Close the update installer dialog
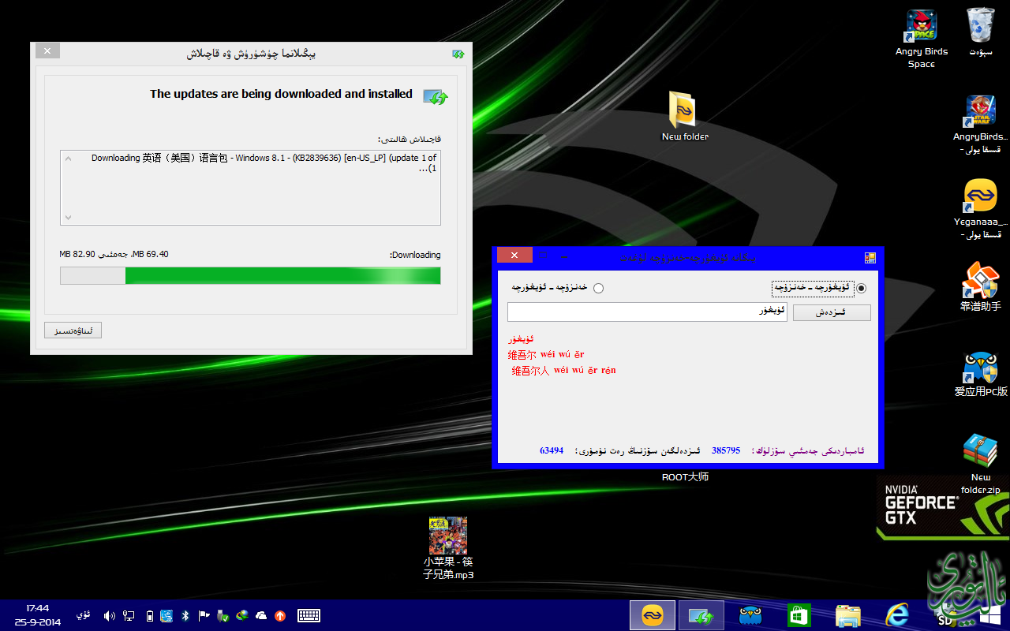The height and width of the screenshot is (631, 1010). tap(47, 50)
